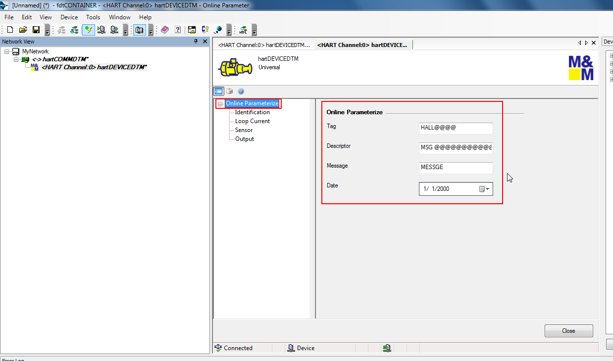This screenshot has width=613, height=361.
Task: Click network tree icon with blue down arrow
Action: click(74, 30)
